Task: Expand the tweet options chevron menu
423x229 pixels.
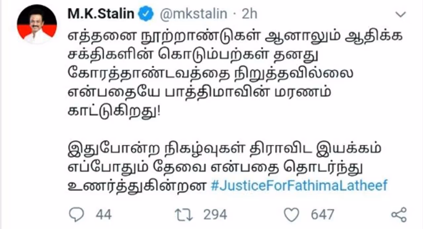Action: (400, 14)
